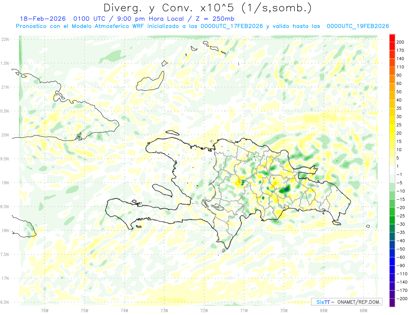
Task: Click the colorbar value -10
Action: (401, 191)
